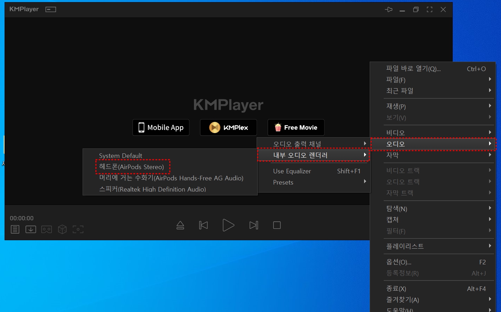Click 종료(X) to exit
Image resolution: width=501 pixels, height=312 pixels.
[432, 289]
